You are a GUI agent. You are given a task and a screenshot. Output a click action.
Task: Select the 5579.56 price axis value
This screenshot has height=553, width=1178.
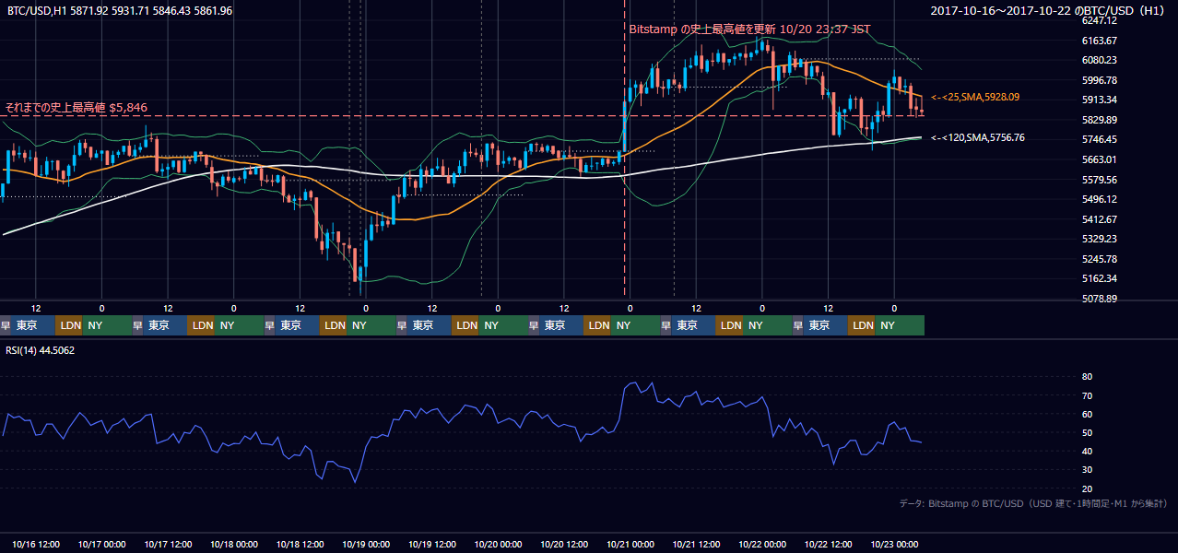tap(1100, 180)
